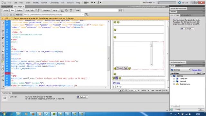Screen dimensions: 206x116
Task: Open the Modify menu
Action: (x=36, y=3)
